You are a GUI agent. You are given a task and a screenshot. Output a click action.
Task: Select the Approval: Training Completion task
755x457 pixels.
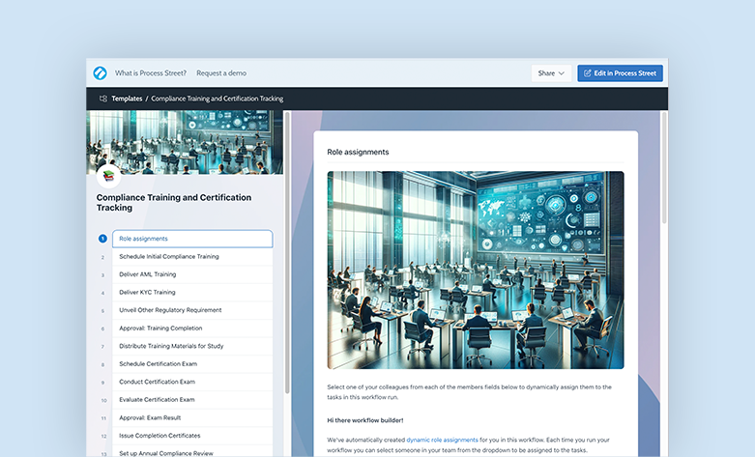[192, 328]
